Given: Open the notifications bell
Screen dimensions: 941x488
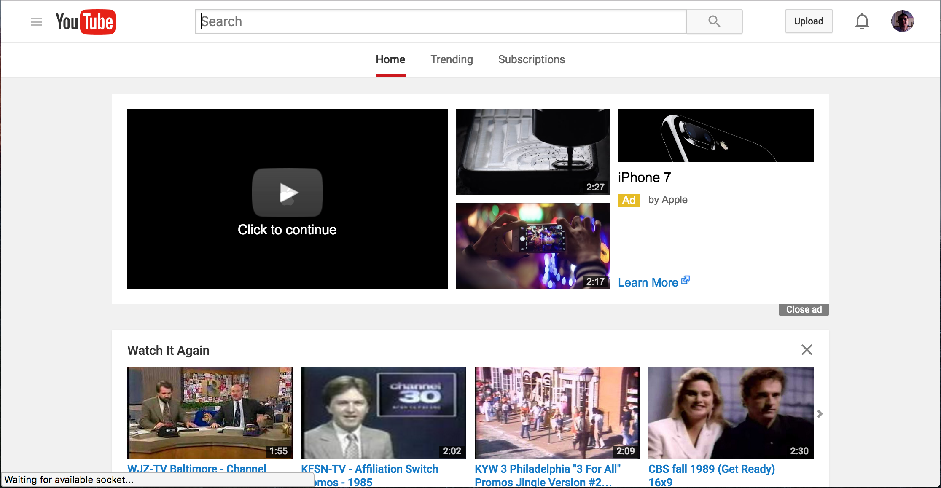Looking at the screenshot, I should [x=862, y=21].
